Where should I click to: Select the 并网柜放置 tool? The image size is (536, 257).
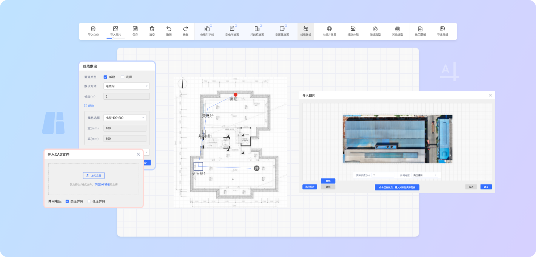(x=257, y=31)
